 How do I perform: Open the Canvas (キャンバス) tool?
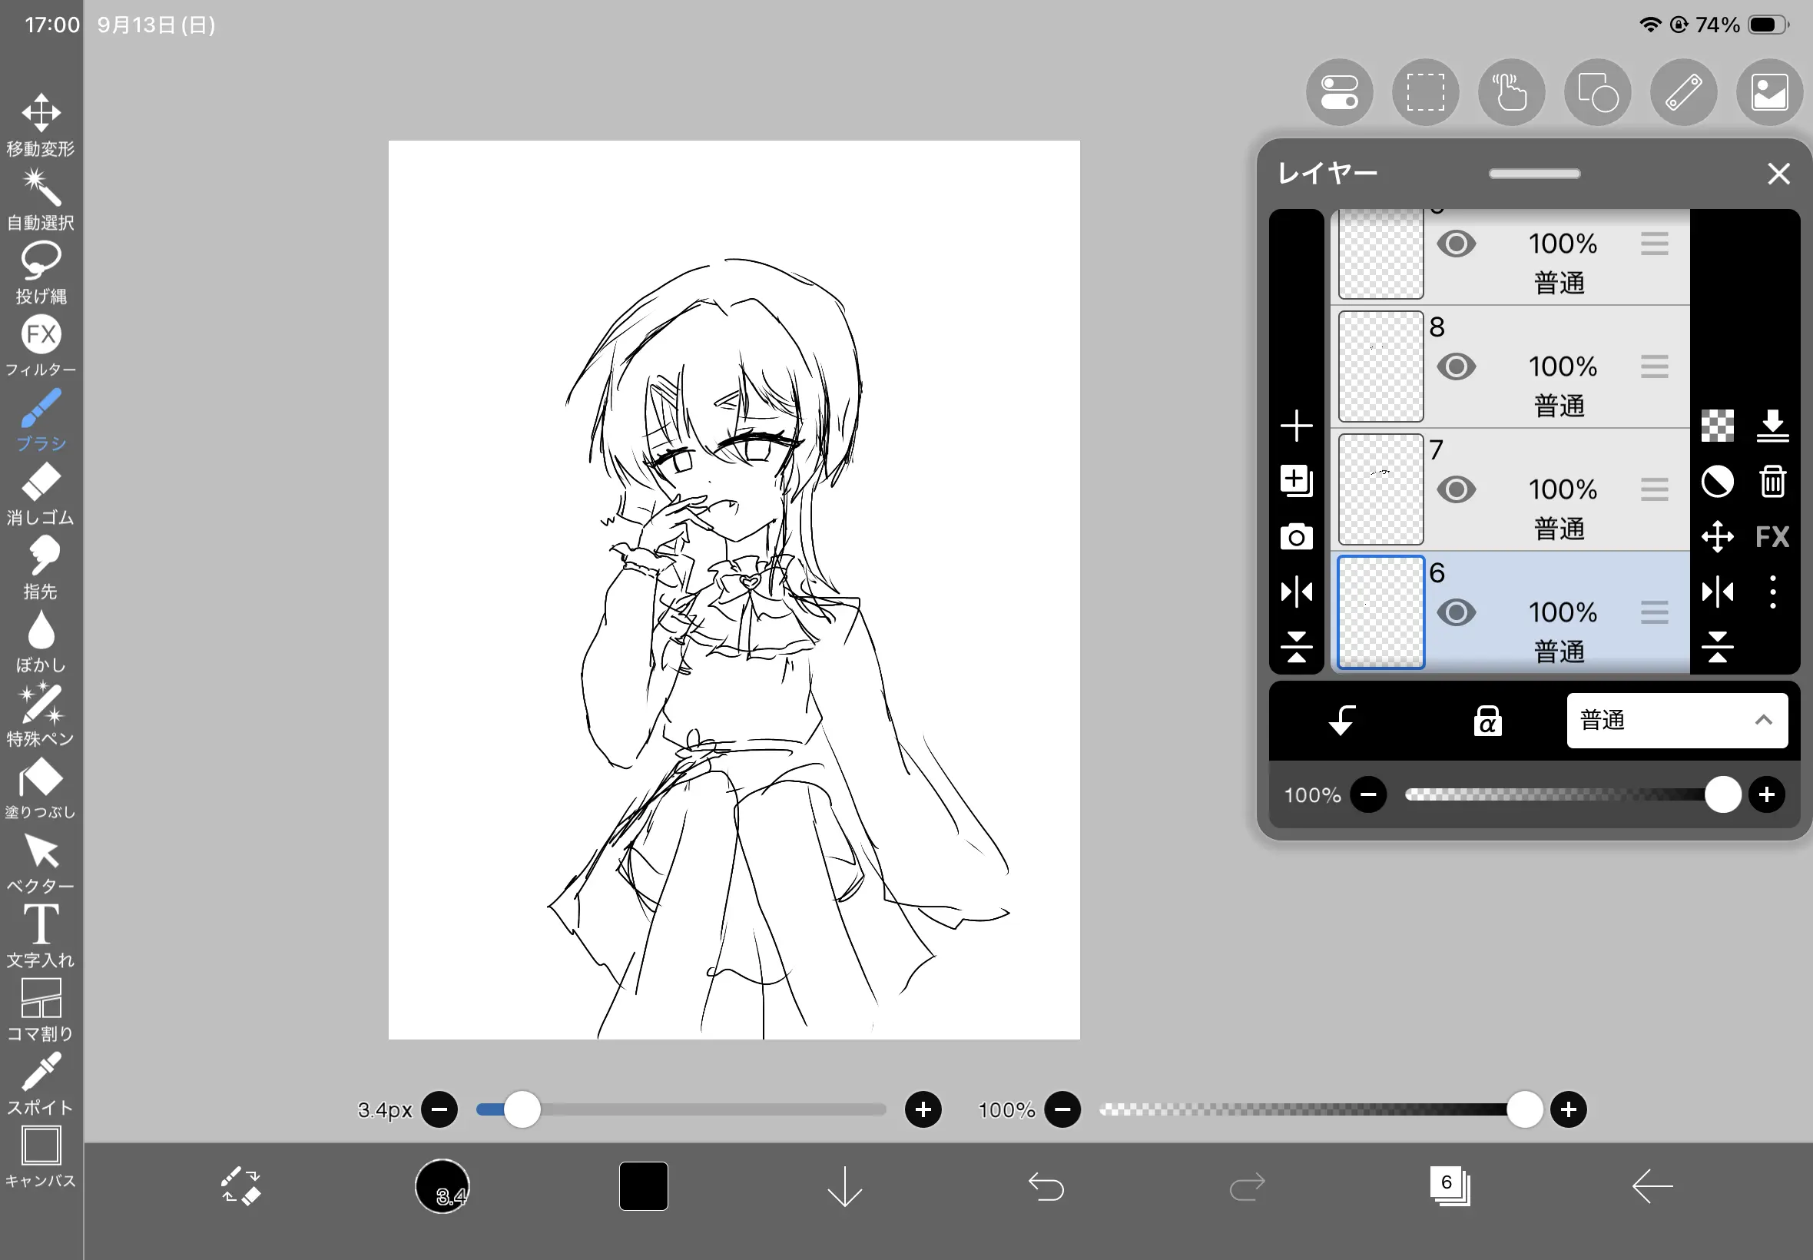point(40,1156)
